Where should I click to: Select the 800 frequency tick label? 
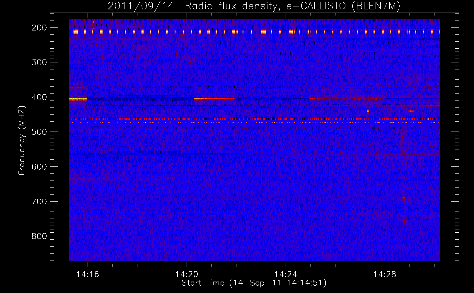pyautogui.click(x=39, y=236)
